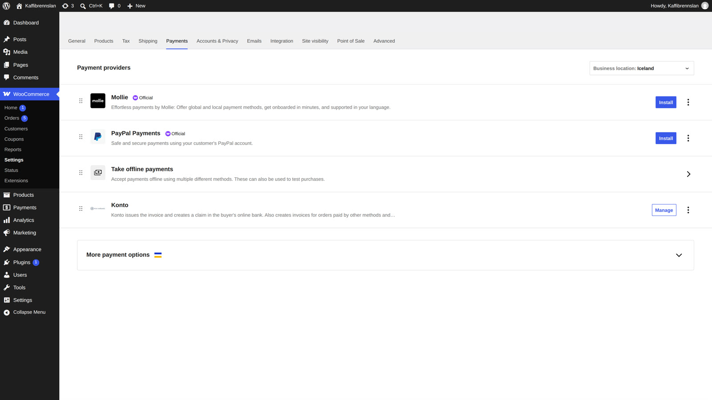Open the Kaffibrennslan site link

click(36, 6)
